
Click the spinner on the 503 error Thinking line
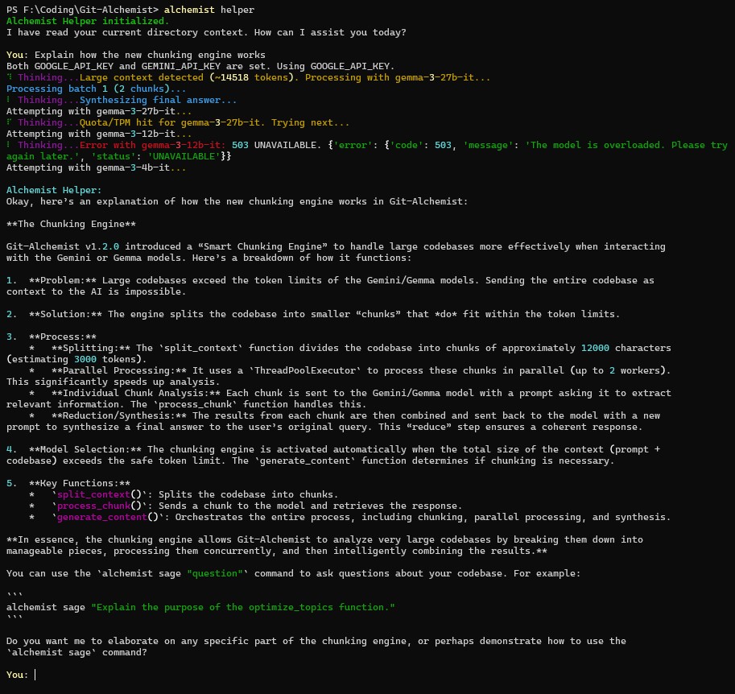[x=7, y=145]
